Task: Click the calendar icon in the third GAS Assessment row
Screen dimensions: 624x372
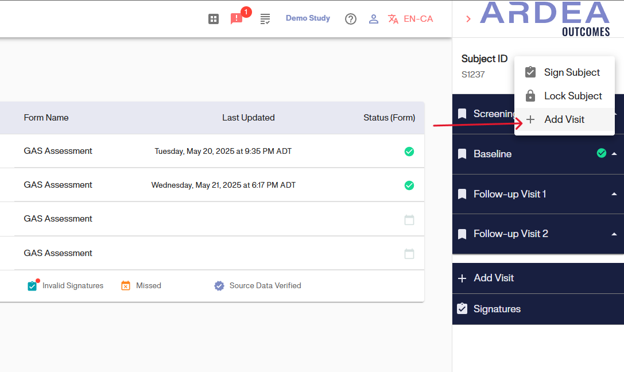Action: pyautogui.click(x=409, y=220)
